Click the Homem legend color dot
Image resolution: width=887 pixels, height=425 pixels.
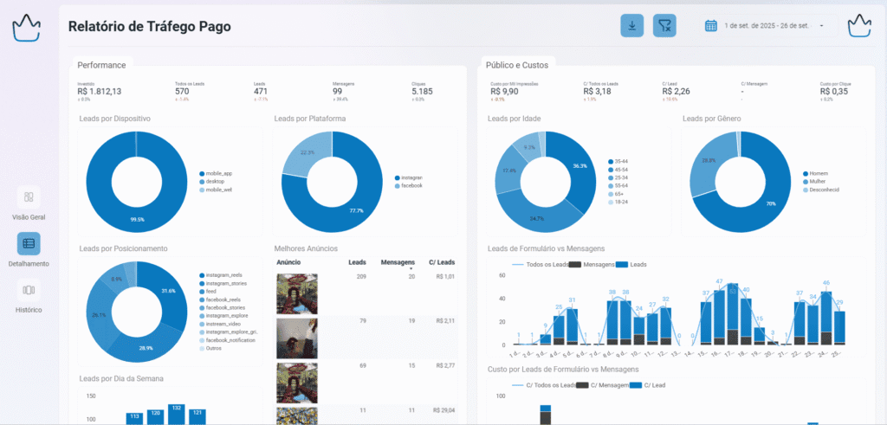[806, 174]
